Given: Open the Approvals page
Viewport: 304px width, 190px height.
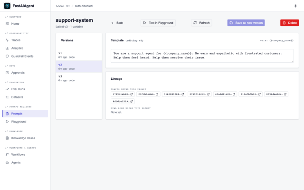Looking at the screenshot, I should coord(25,73).
